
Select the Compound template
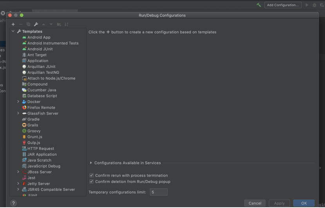point(37,84)
